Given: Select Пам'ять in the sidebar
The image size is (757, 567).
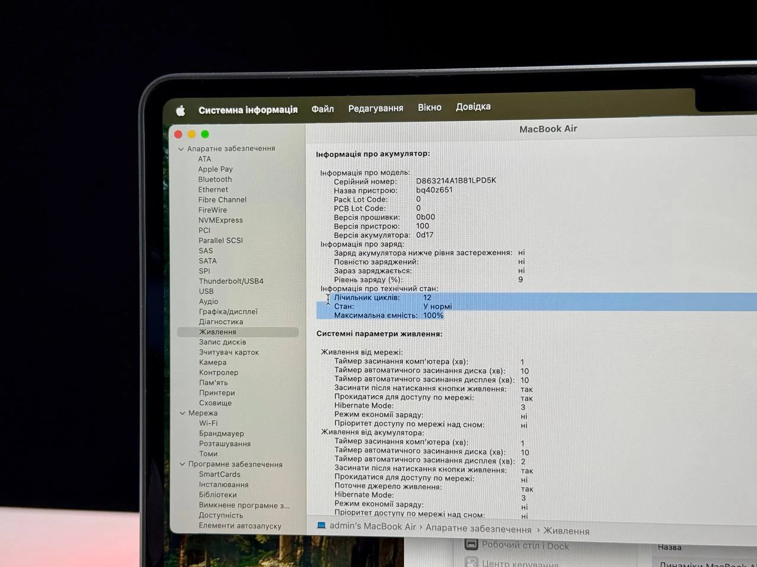Looking at the screenshot, I should 213,383.
